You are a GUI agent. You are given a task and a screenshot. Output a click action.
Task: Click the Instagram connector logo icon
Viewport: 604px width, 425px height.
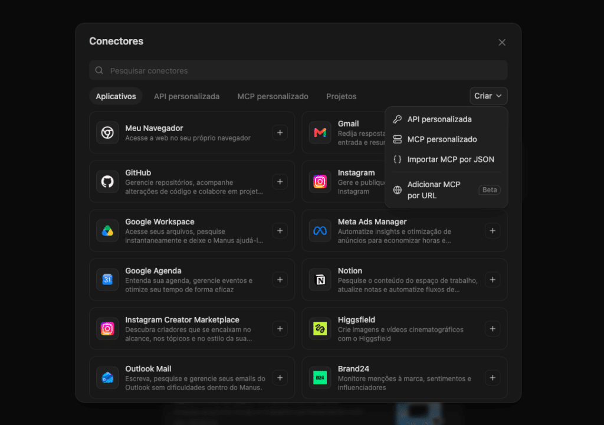[320, 182]
